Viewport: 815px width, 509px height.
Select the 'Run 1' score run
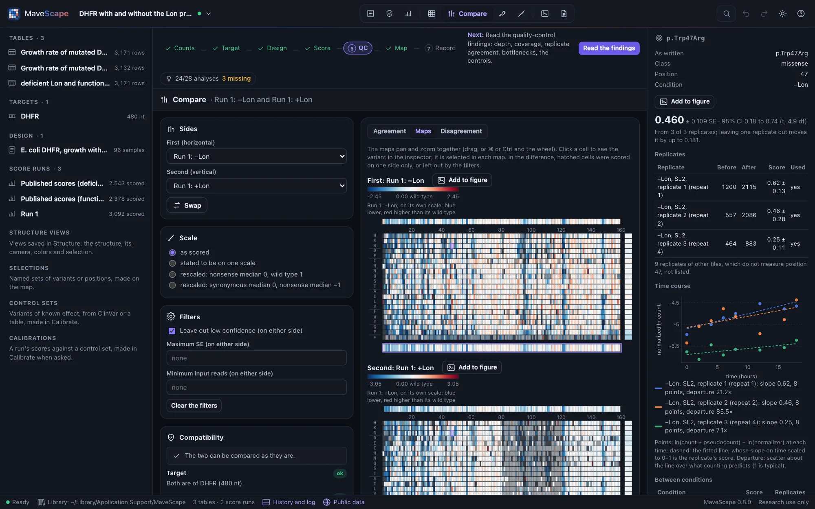(x=77, y=214)
